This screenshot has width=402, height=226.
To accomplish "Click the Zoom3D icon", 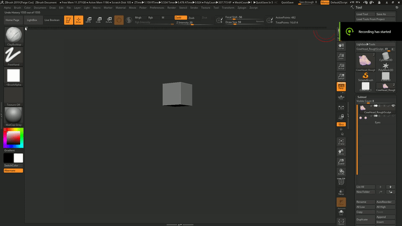I will (x=341, y=162).
